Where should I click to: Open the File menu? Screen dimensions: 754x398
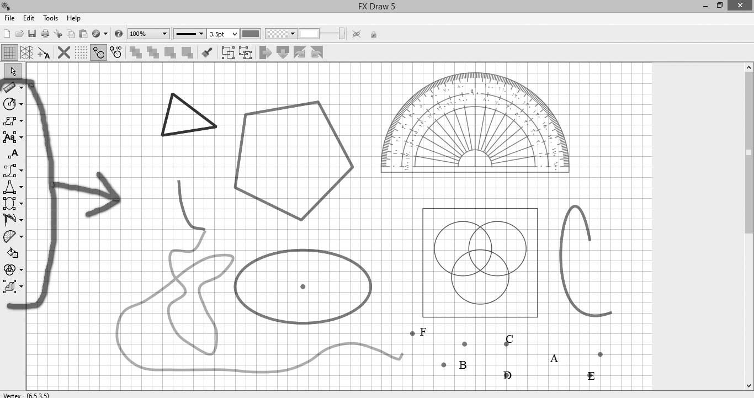pos(9,18)
